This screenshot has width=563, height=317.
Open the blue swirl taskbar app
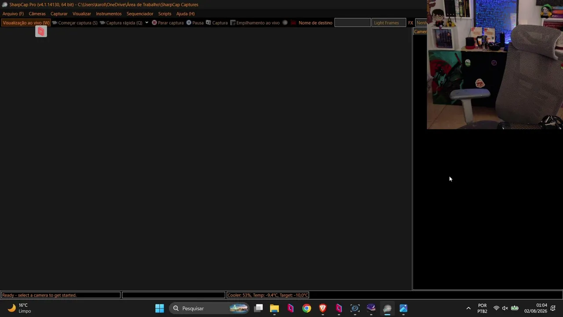tap(355, 308)
